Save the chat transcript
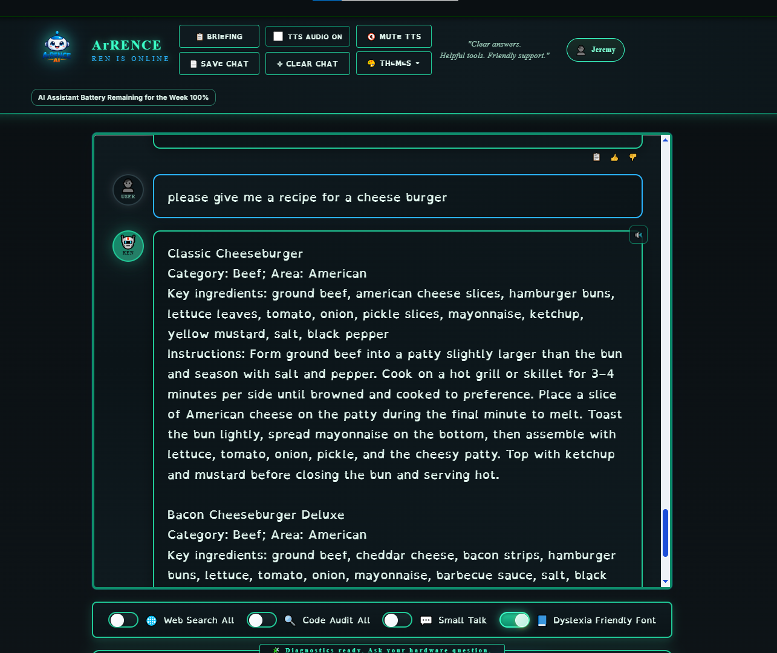The image size is (777, 653). (x=219, y=63)
